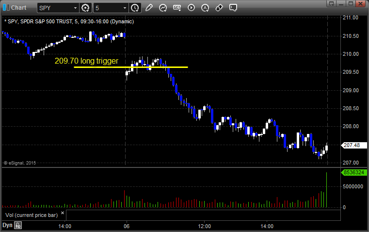369x232 pixels.
Task: Click the interval field showing 5
Action: coord(108,8)
